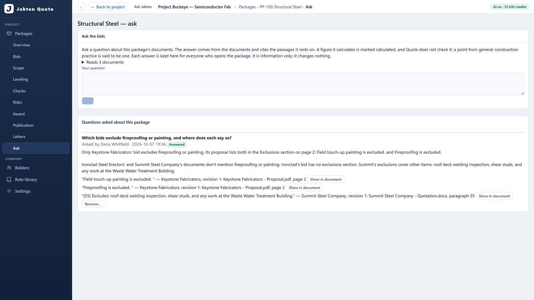534x300 pixels.
Task: Go to the Scope page
Action: pyautogui.click(x=36, y=68)
